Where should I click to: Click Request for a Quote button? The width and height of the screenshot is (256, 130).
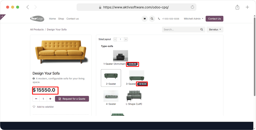pos(72,99)
